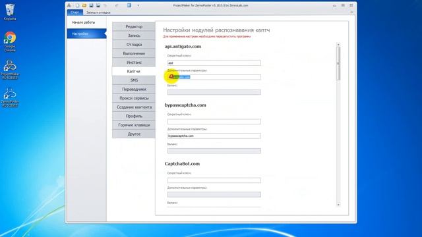The height and width of the screenshot is (237, 422).
Task: Click the ProjectMaker app icon in title bar
Action: coord(69,5)
